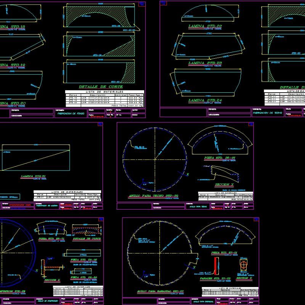Click the PIEZA STD. 26-02 label
This screenshot has width=305, height=305.
pyautogui.click(x=84, y=260)
